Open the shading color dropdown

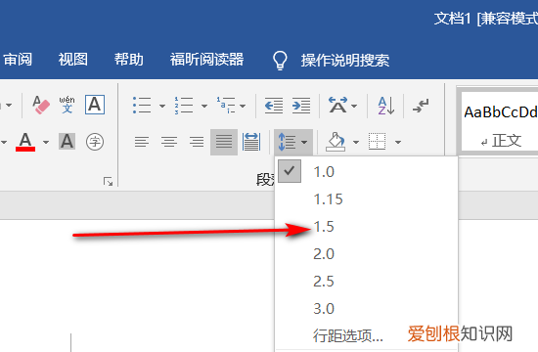356,142
